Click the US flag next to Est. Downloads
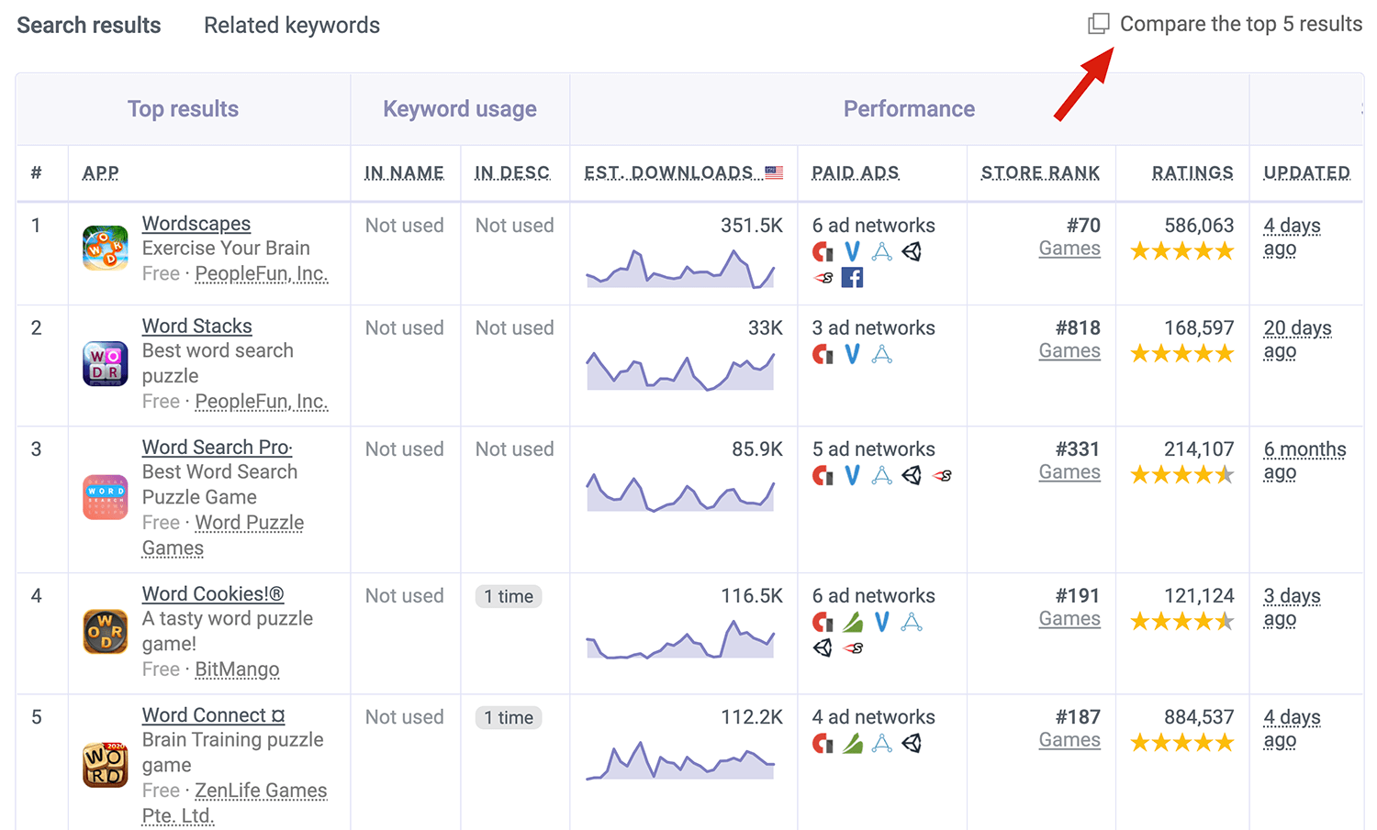 (x=774, y=172)
